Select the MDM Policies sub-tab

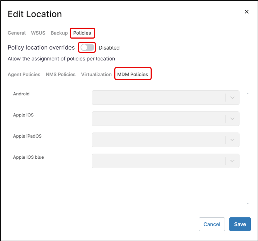[x=132, y=74]
